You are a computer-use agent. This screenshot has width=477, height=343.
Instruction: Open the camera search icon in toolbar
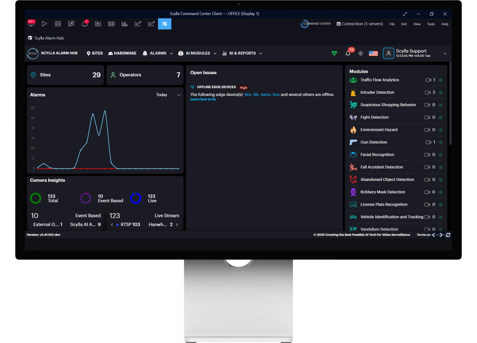coord(71,24)
